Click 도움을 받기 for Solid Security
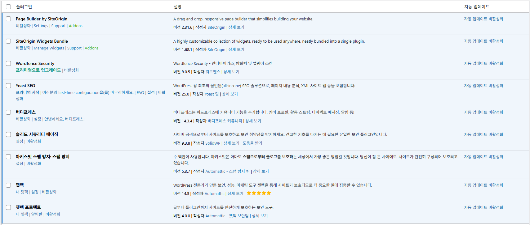This screenshot has height=225, width=530. (252, 143)
